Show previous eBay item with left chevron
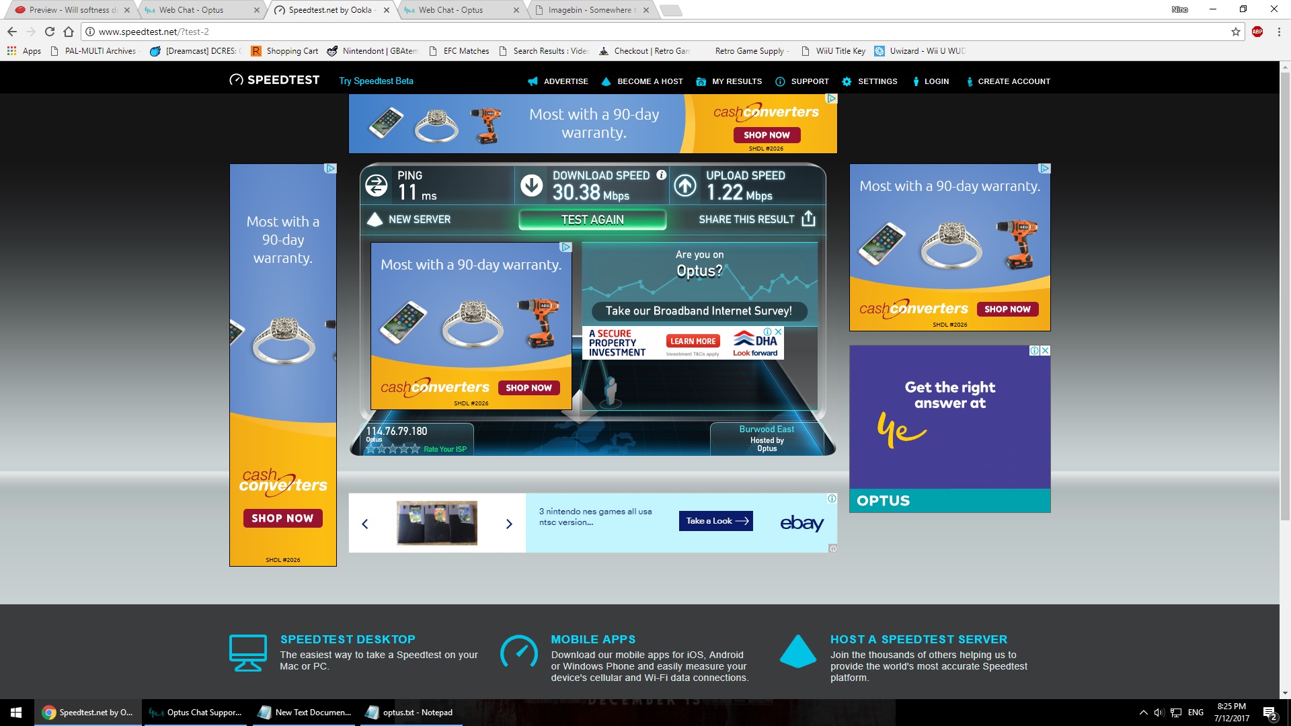 365,524
